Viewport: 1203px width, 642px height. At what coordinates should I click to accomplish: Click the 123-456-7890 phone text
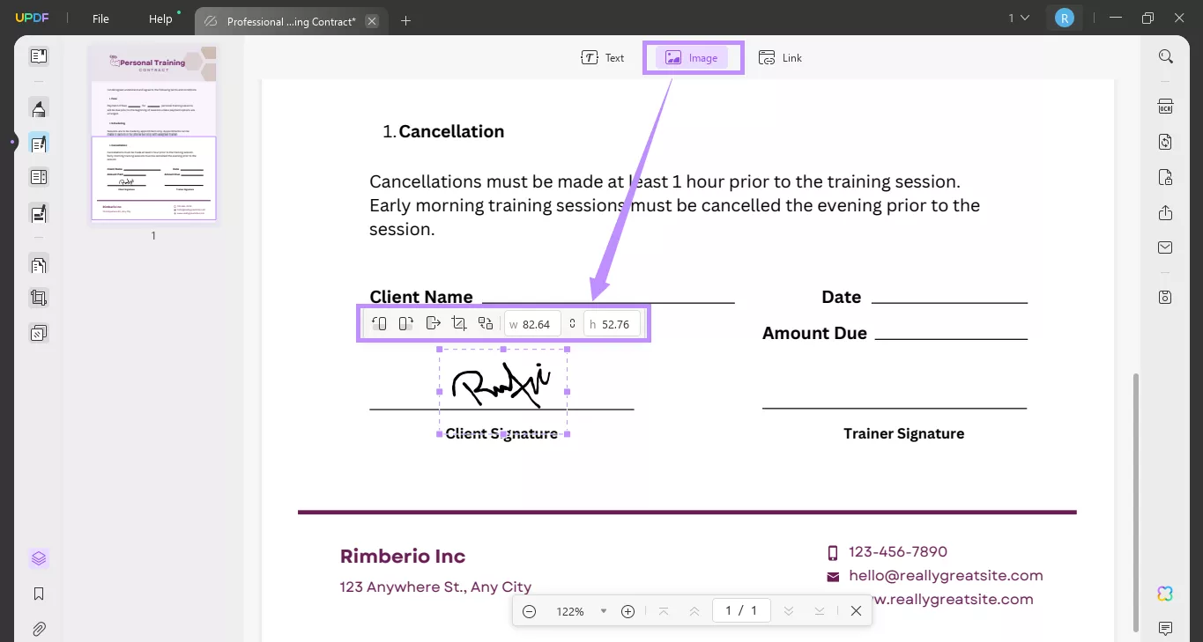coord(898,552)
